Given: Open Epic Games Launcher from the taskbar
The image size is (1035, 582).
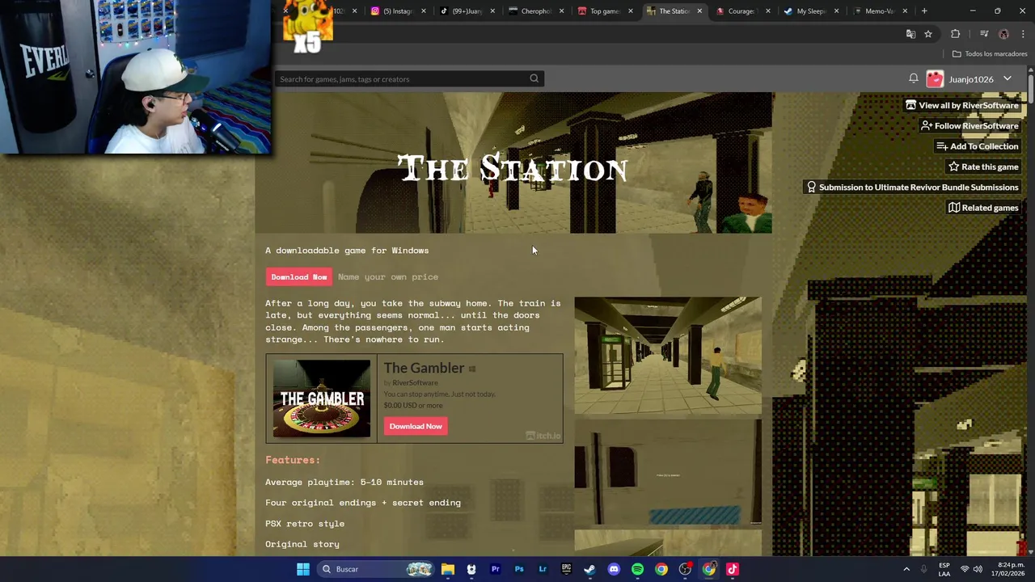Looking at the screenshot, I should [566, 569].
